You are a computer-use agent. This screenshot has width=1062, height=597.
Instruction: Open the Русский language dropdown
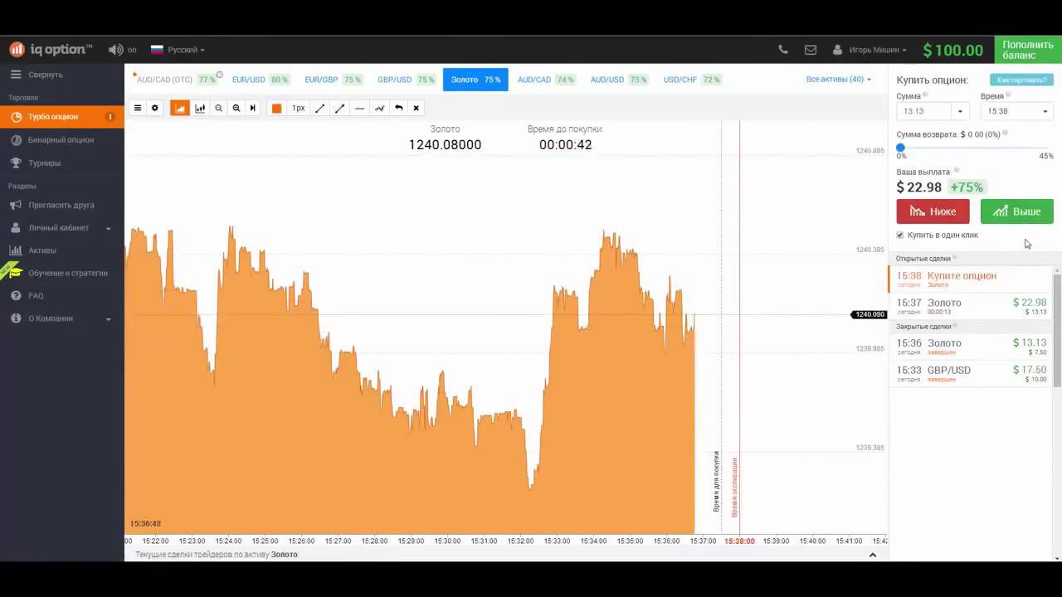tap(178, 50)
